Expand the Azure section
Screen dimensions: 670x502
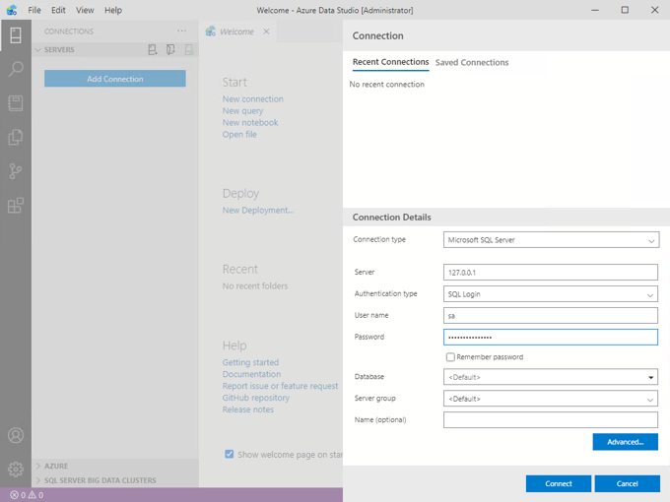tap(56, 466)
